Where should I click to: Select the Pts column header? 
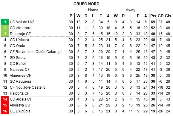tap(153, 16)
